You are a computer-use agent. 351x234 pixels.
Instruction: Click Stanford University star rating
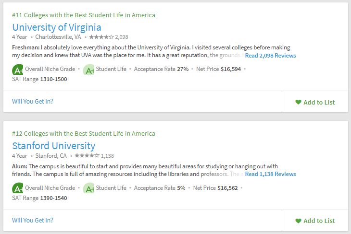click(87, 155)
